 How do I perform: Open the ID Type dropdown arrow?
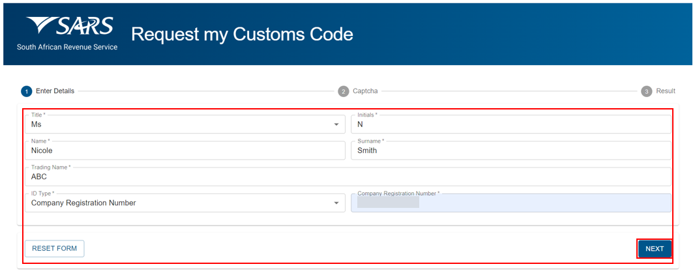point(336,203)
